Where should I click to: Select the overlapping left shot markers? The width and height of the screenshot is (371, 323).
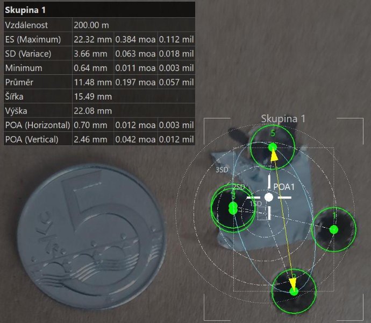click(233, 208)
